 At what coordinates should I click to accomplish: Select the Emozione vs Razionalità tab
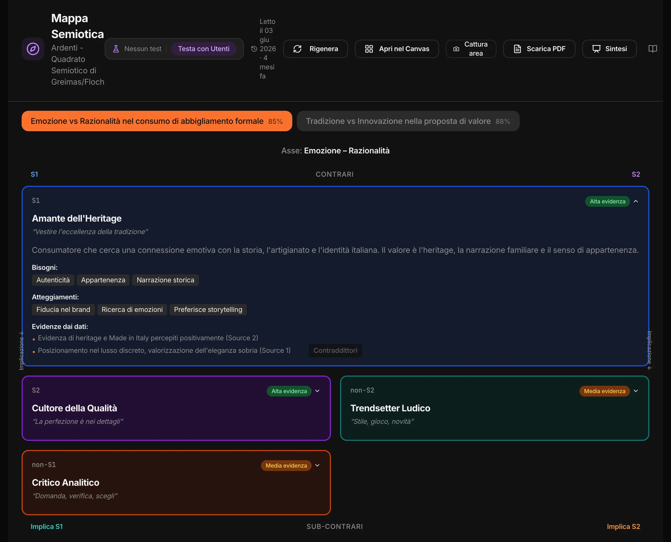pos(157,121)
